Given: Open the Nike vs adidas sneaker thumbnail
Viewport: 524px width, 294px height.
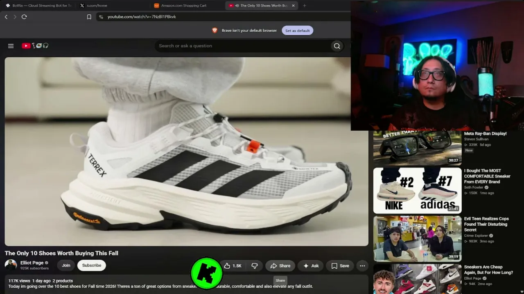Looking at the screenshot, I should (x=417, y=190).
